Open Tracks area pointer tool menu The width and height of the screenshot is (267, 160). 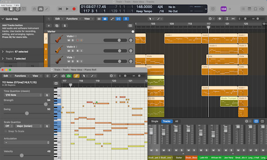pyautogui.click(x=151, y=19)
